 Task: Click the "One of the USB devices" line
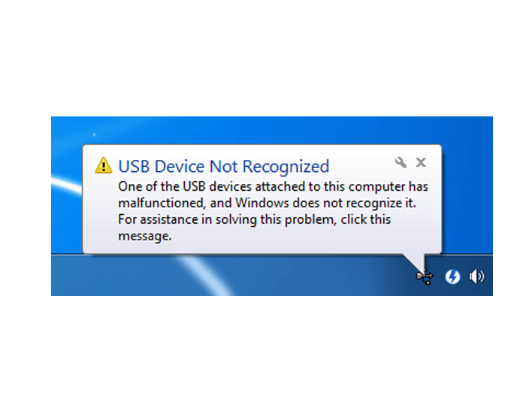pyautogui.click(x=273, y=186)
